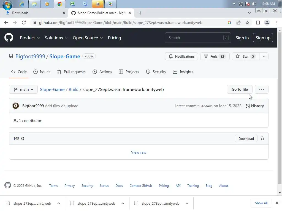Click the Sign in link

click(x=242, y=38)
